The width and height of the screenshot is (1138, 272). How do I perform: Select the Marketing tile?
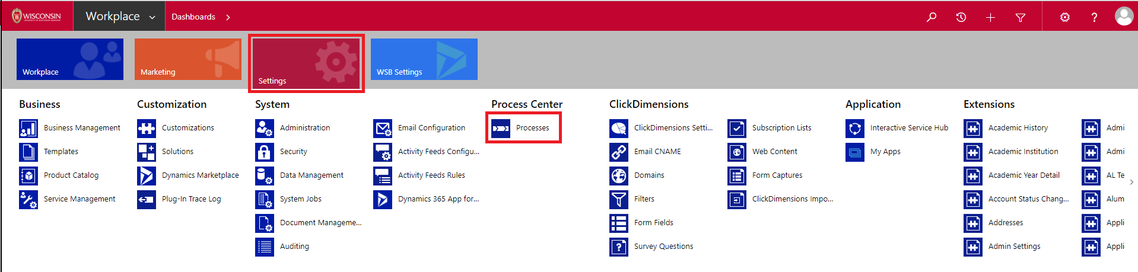pos(187,59)
